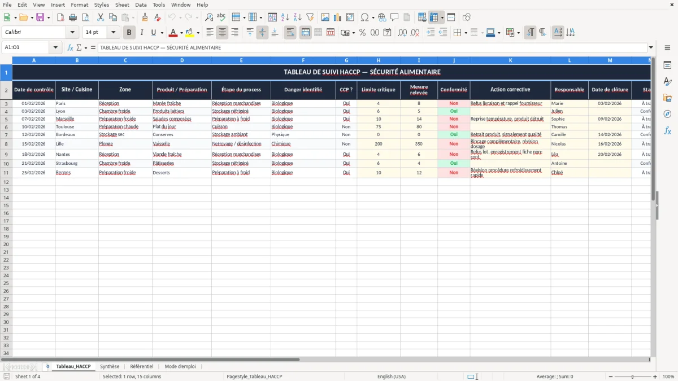This screenshot has height=381, width=678.
Task: Adjust the zoom slider
Action: 633,376
